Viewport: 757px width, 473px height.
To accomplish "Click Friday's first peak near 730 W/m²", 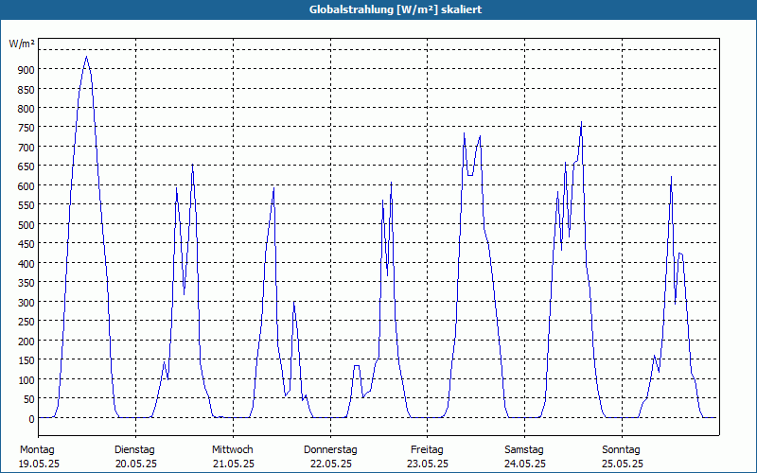I will click(464, 133).
